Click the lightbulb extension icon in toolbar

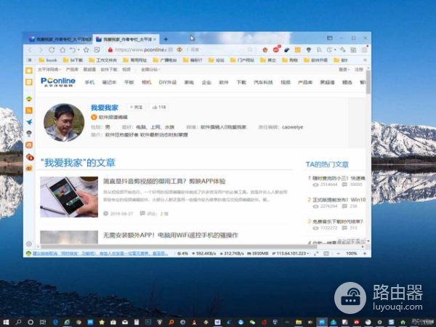pos(308,49)
